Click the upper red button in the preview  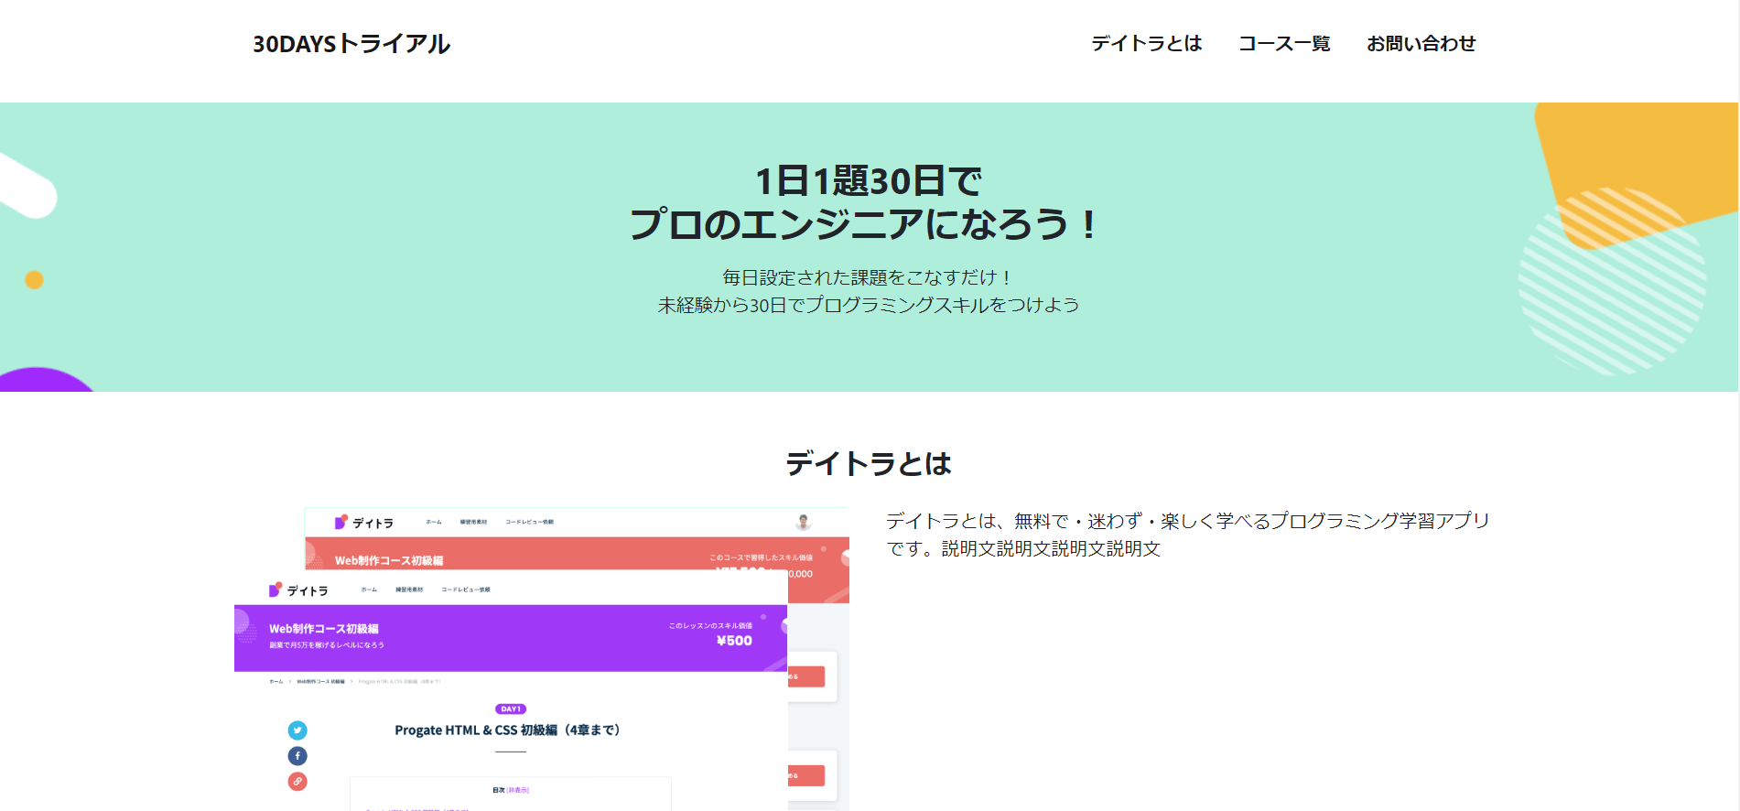click(x=806, y=676)
